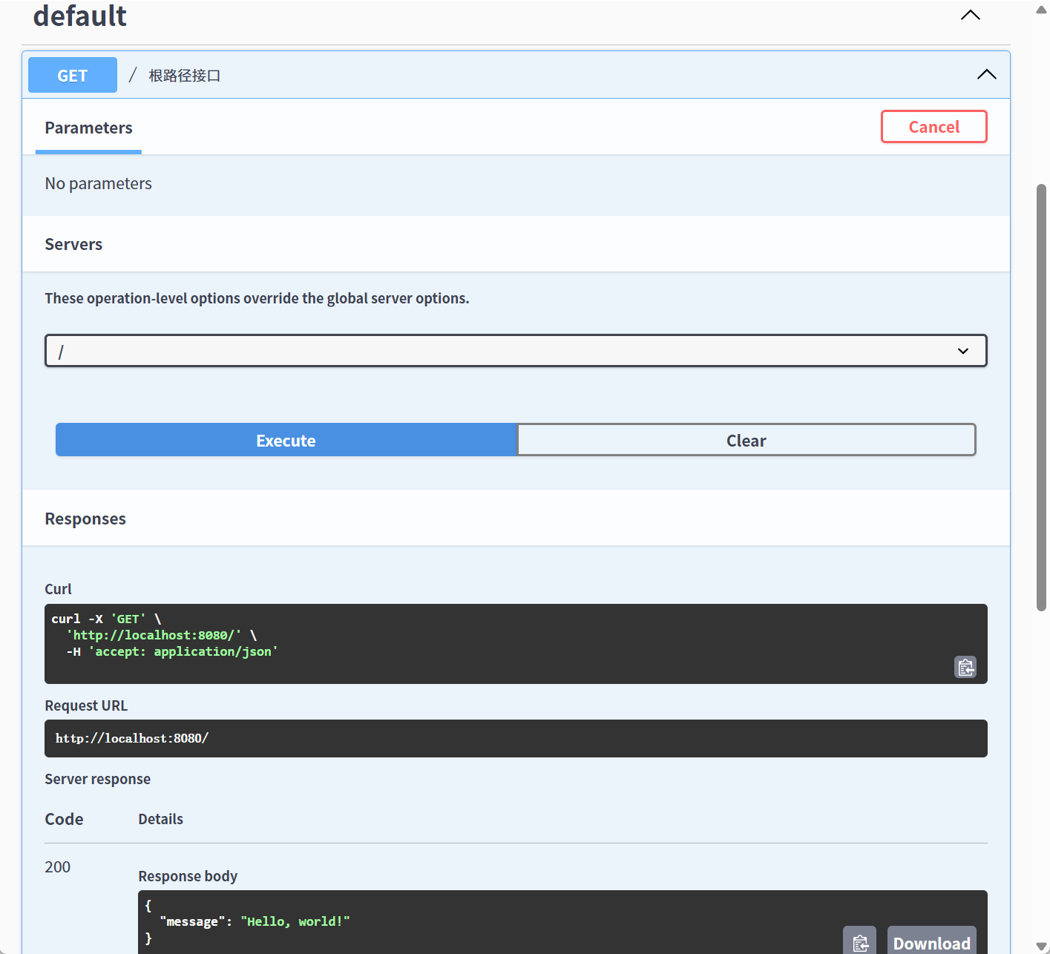
Task: Collapse the default tag section chevron
Action: [970, 16]
